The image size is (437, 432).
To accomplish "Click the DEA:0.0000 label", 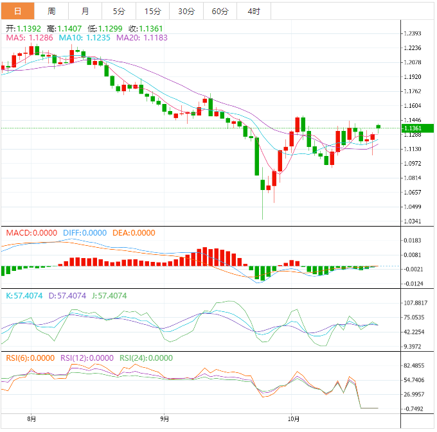I will [x=134, y=233].
